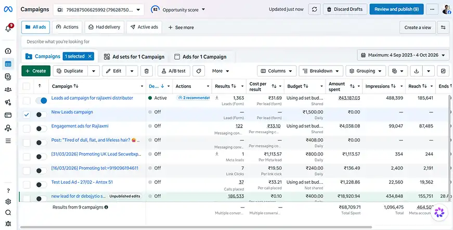Uncheck the New Leads campaign checkbox
Image resolution: width=453 pixels, height=230 pixels.
tap(27, 114)
